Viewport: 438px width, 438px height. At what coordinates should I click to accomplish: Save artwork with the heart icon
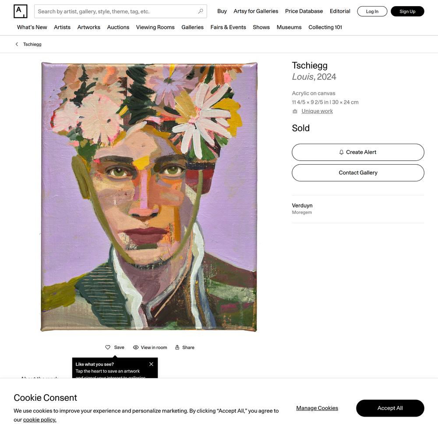pyautogui.click(x=108, y=347)
